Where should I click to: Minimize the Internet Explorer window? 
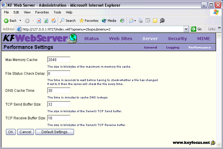(204, 5)
